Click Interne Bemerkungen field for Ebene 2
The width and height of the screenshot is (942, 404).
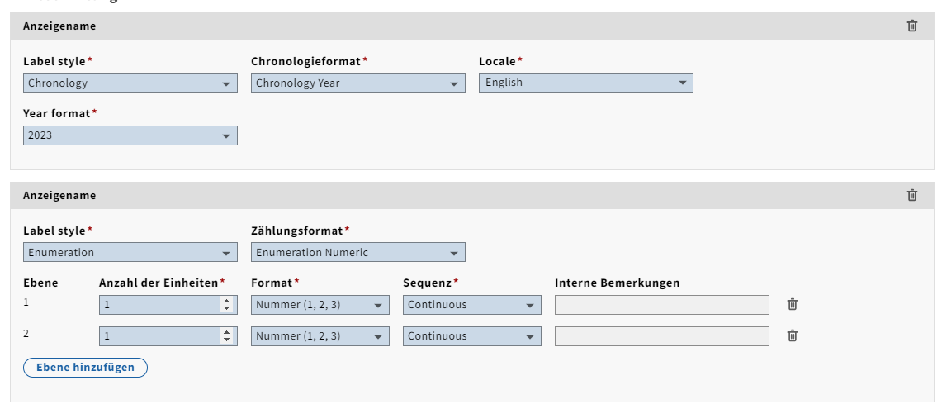pos(661,336)
